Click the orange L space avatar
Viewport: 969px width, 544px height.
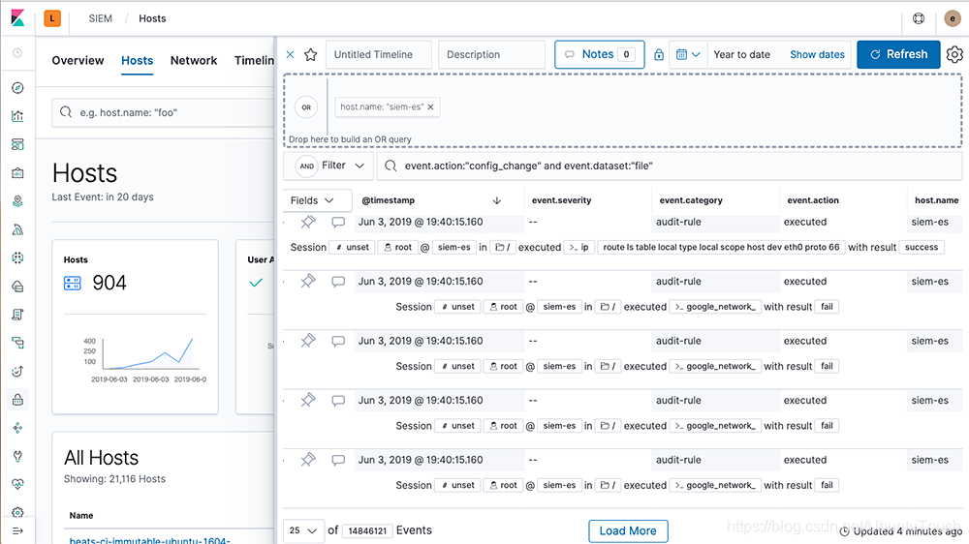[52, 18]
